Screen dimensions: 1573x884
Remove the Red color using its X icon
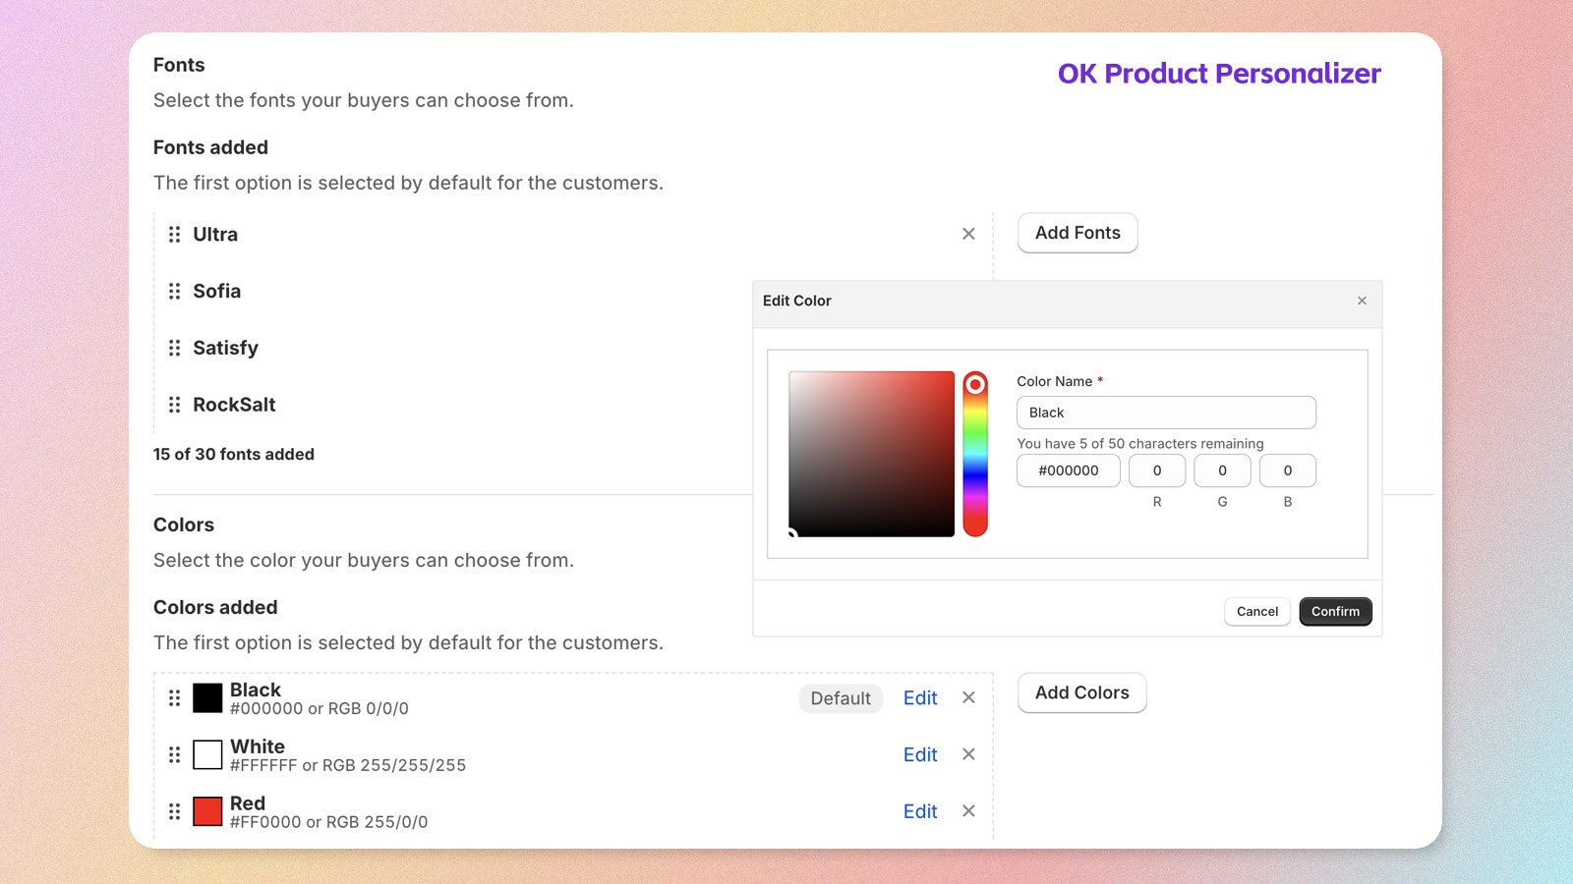(968, 811)
